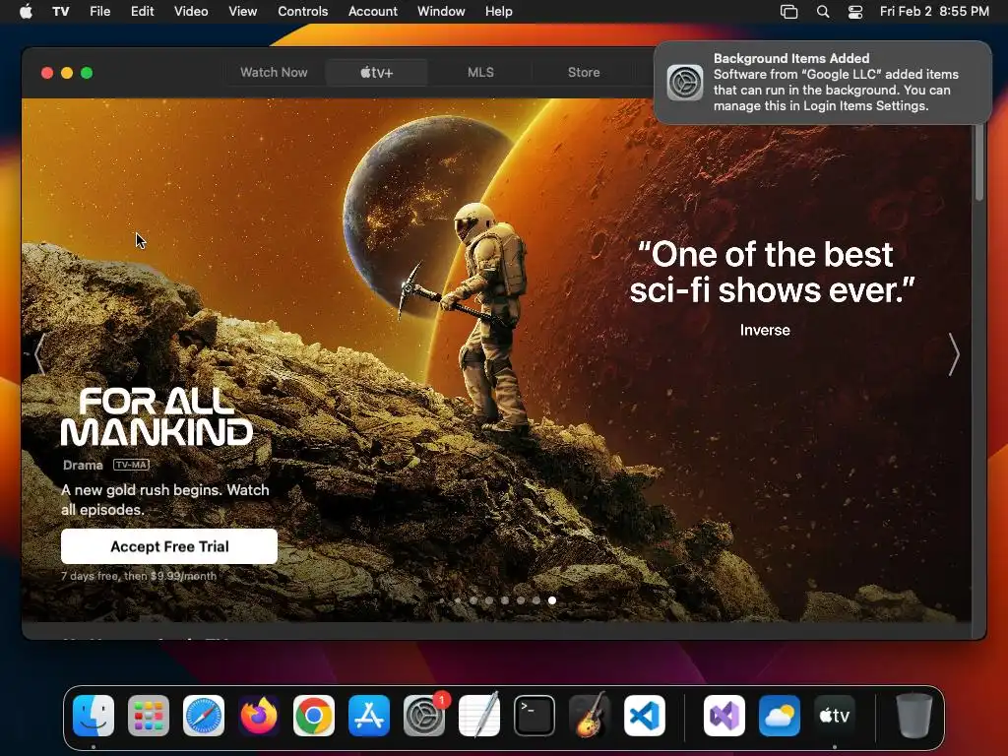1008x756 pixels.
Task: Open the For All Mankind title
Action: coord(157,416)
